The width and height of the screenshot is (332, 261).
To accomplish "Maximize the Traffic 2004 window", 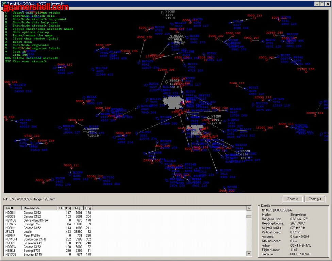I will [x=322, y=4].
